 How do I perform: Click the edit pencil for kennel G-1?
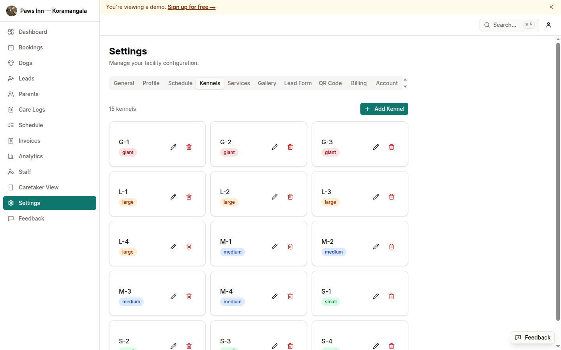173,147
